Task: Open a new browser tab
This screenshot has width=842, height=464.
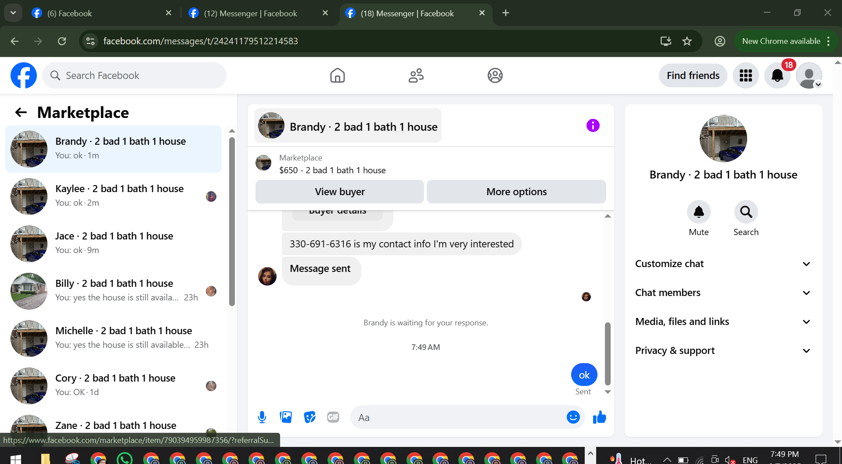Action: pos(506,13)
